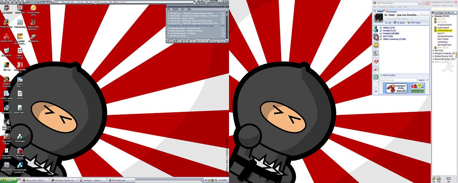The height and width of the screenshot is (183, 458).
Task: Open Alcohol 120% desktop shortcut
Action: (x=6, y=36)
